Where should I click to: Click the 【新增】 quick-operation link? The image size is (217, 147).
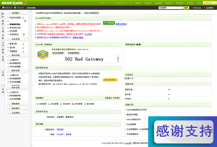pyautogui.click(x=108, y=98)
